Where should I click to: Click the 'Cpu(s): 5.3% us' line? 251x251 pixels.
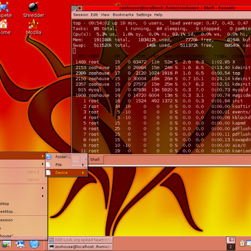coord(162,34)
